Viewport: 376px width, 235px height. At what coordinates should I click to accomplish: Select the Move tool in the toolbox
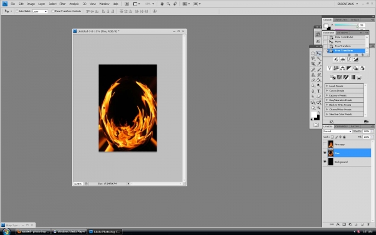point(319,53)
